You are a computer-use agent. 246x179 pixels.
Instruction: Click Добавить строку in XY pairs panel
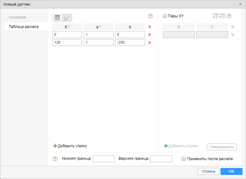(x=181, y=146)
